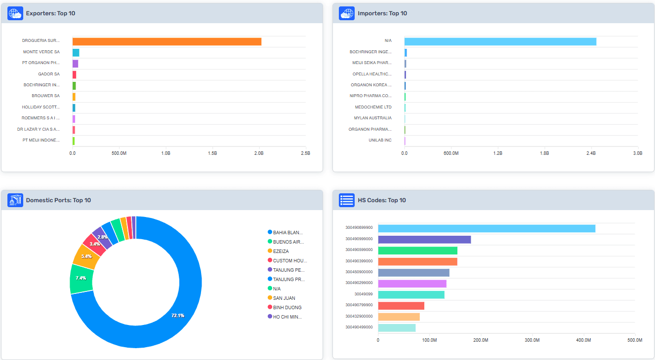Click the Importers panel ship icon
Screen dimensions: 655x360
tap(347, 13)
